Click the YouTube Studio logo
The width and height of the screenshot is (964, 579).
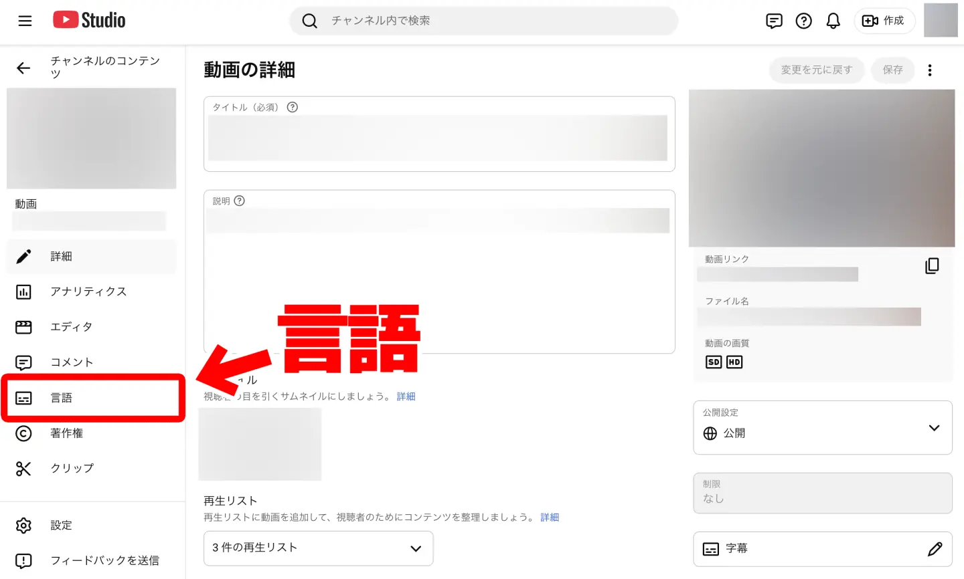coord(88,20)
